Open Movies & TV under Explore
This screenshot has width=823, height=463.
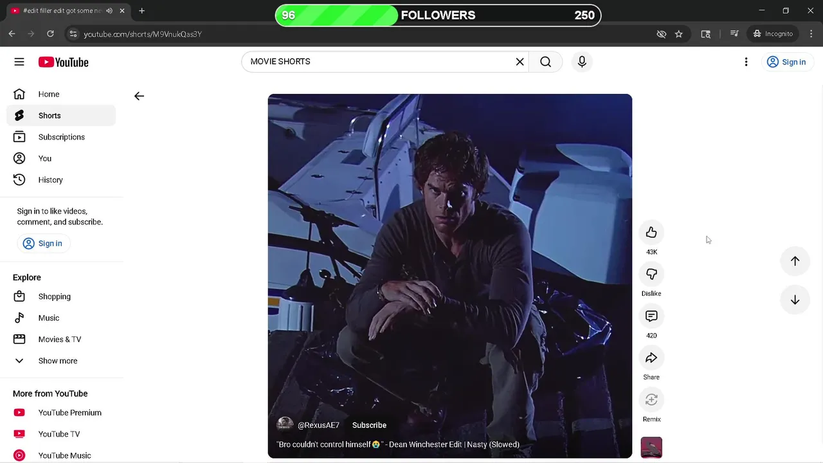[x=61, y=339]
